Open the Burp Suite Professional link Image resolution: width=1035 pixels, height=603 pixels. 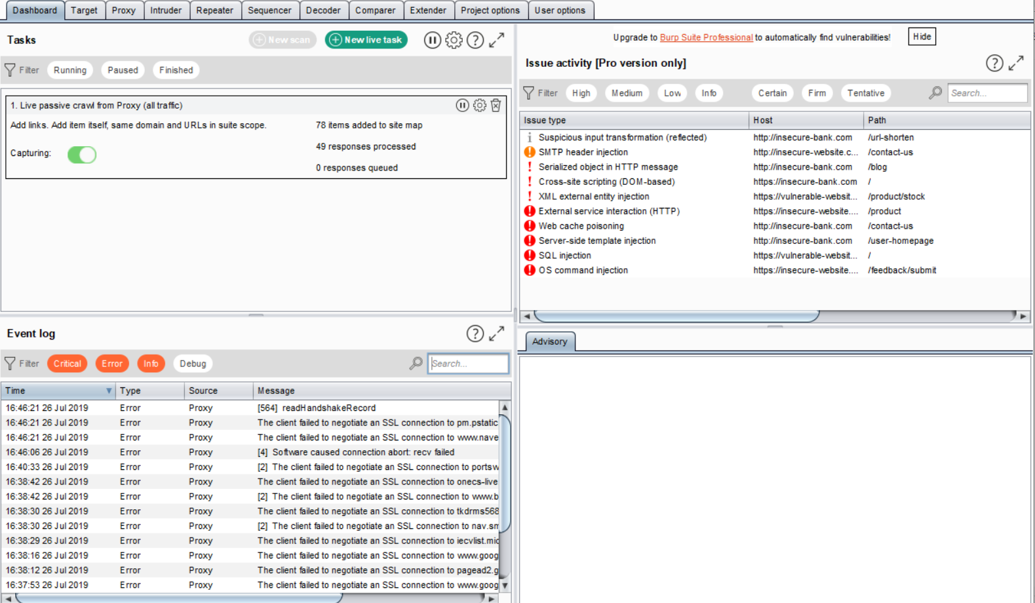706,37
